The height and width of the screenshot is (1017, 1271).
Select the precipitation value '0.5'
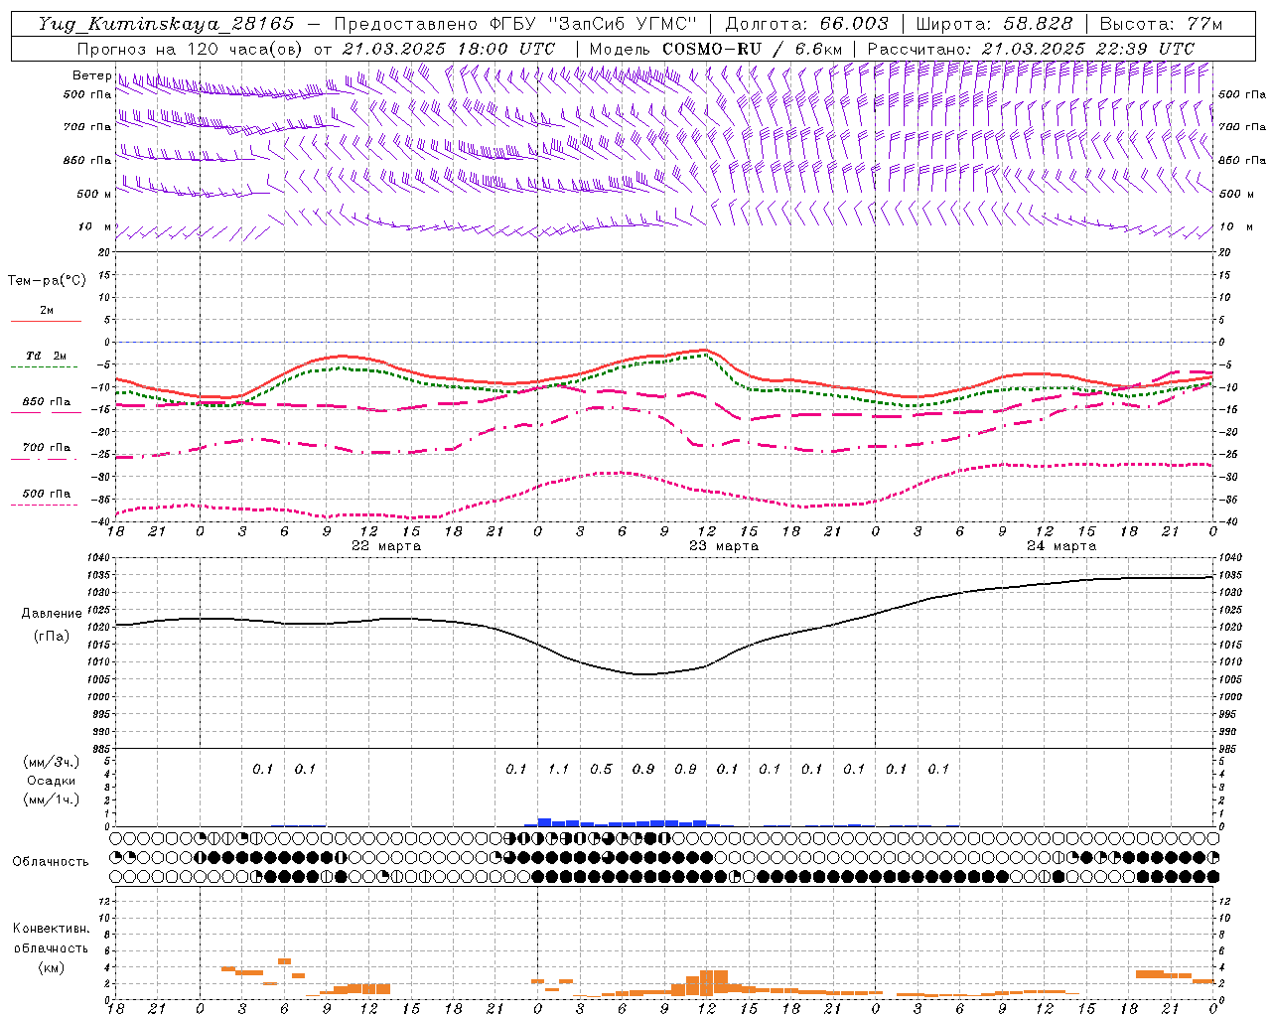pyautogui.click(x=601, y=769)
